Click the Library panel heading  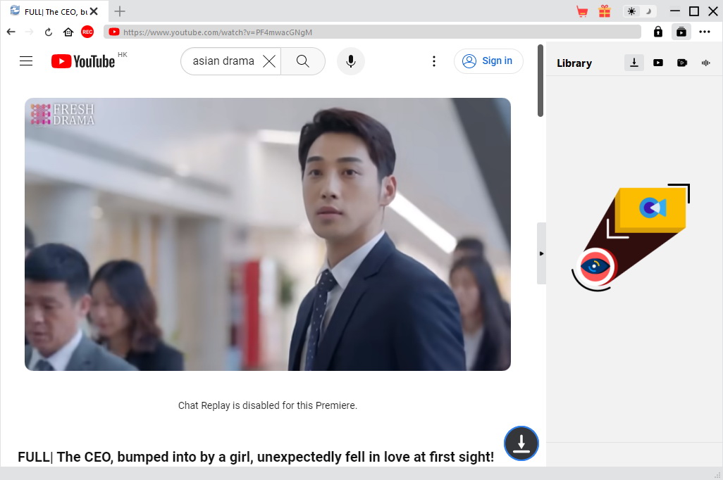574,63
